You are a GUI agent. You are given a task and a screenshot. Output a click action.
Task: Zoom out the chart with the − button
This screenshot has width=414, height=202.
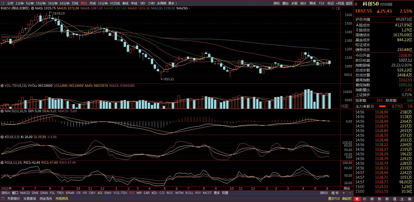point(350,193)
